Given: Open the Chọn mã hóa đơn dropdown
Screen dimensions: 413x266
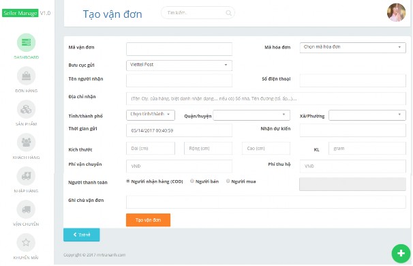Looking at the screenshot, I should (x=352, y=48).
